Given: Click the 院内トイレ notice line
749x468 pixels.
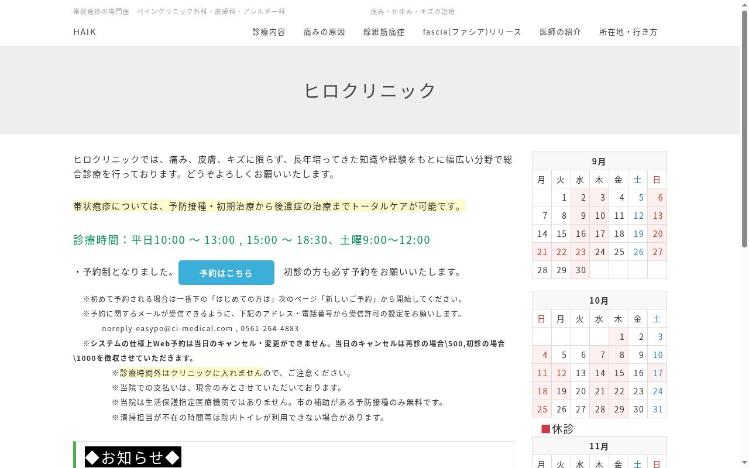Looking at the screenshot, I should click(x=249, y=417).
